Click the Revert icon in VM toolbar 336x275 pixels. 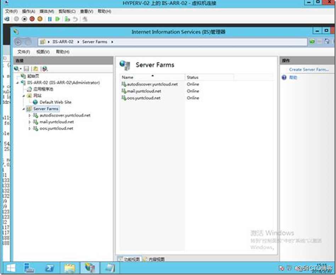click(x=75, y=19)
